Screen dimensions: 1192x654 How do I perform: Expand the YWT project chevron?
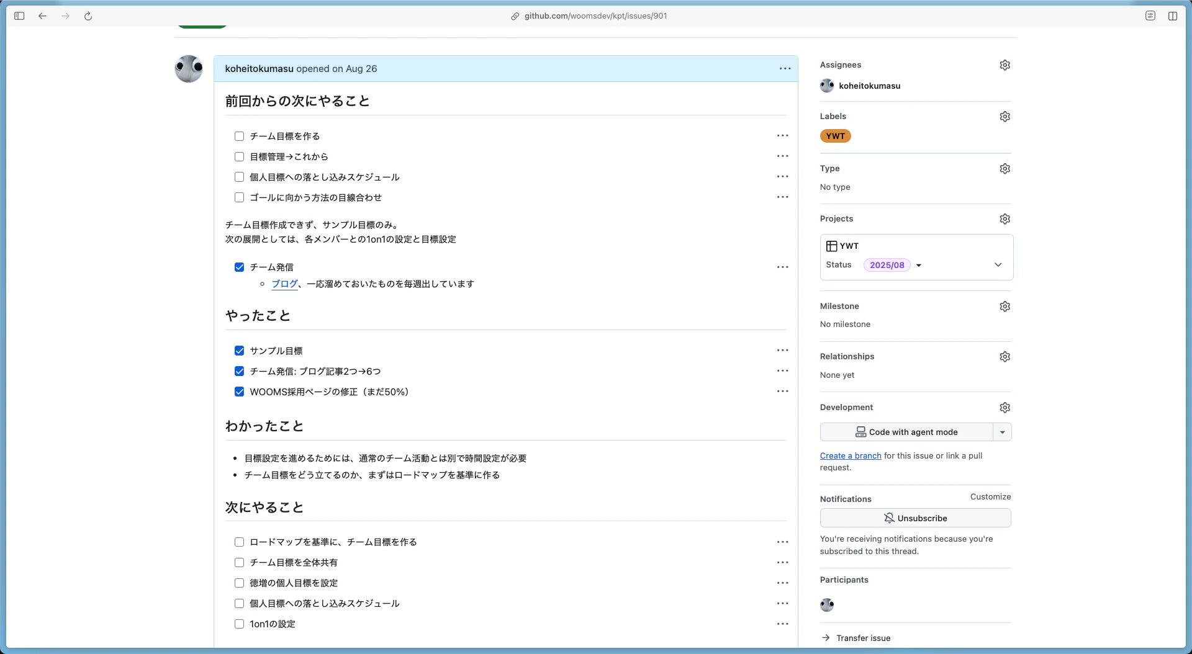tap(998, 265)
